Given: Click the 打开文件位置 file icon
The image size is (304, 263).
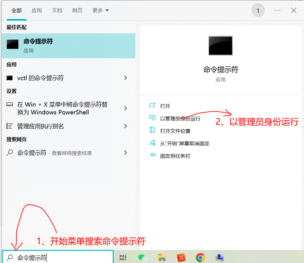Looking at the screenshot, I should pos(152,130).
